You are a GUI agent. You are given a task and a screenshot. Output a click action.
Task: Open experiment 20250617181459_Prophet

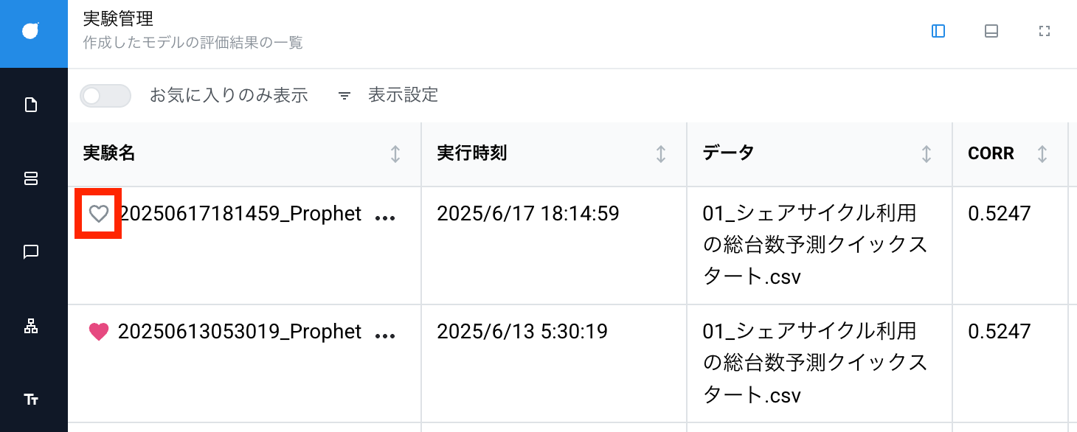[240, 214]
